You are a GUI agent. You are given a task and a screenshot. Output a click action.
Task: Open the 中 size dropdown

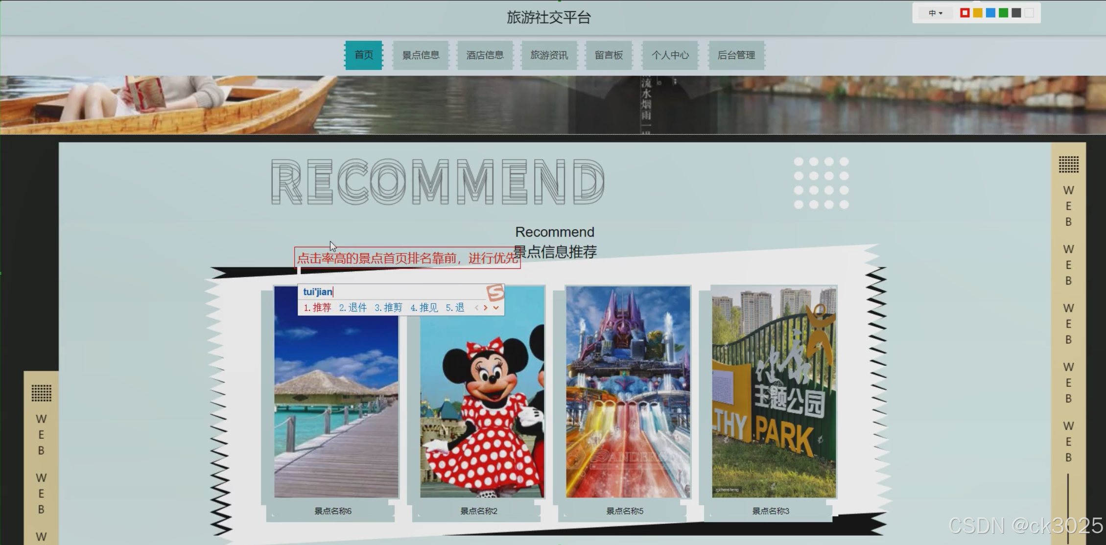tap(935, 13)
